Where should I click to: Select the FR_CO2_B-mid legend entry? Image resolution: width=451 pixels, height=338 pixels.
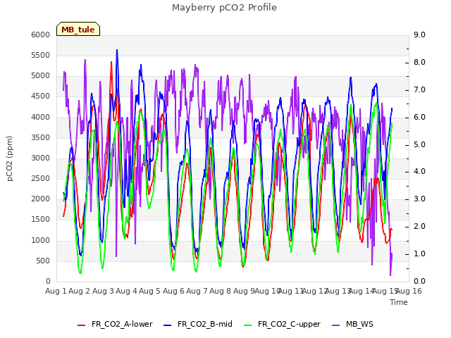[198, 324]
